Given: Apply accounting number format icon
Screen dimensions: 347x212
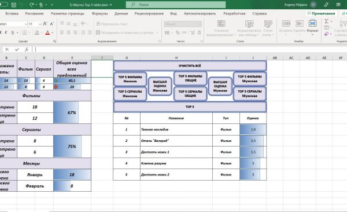Looking at the screenshot, I should click(x=167, y=32).
